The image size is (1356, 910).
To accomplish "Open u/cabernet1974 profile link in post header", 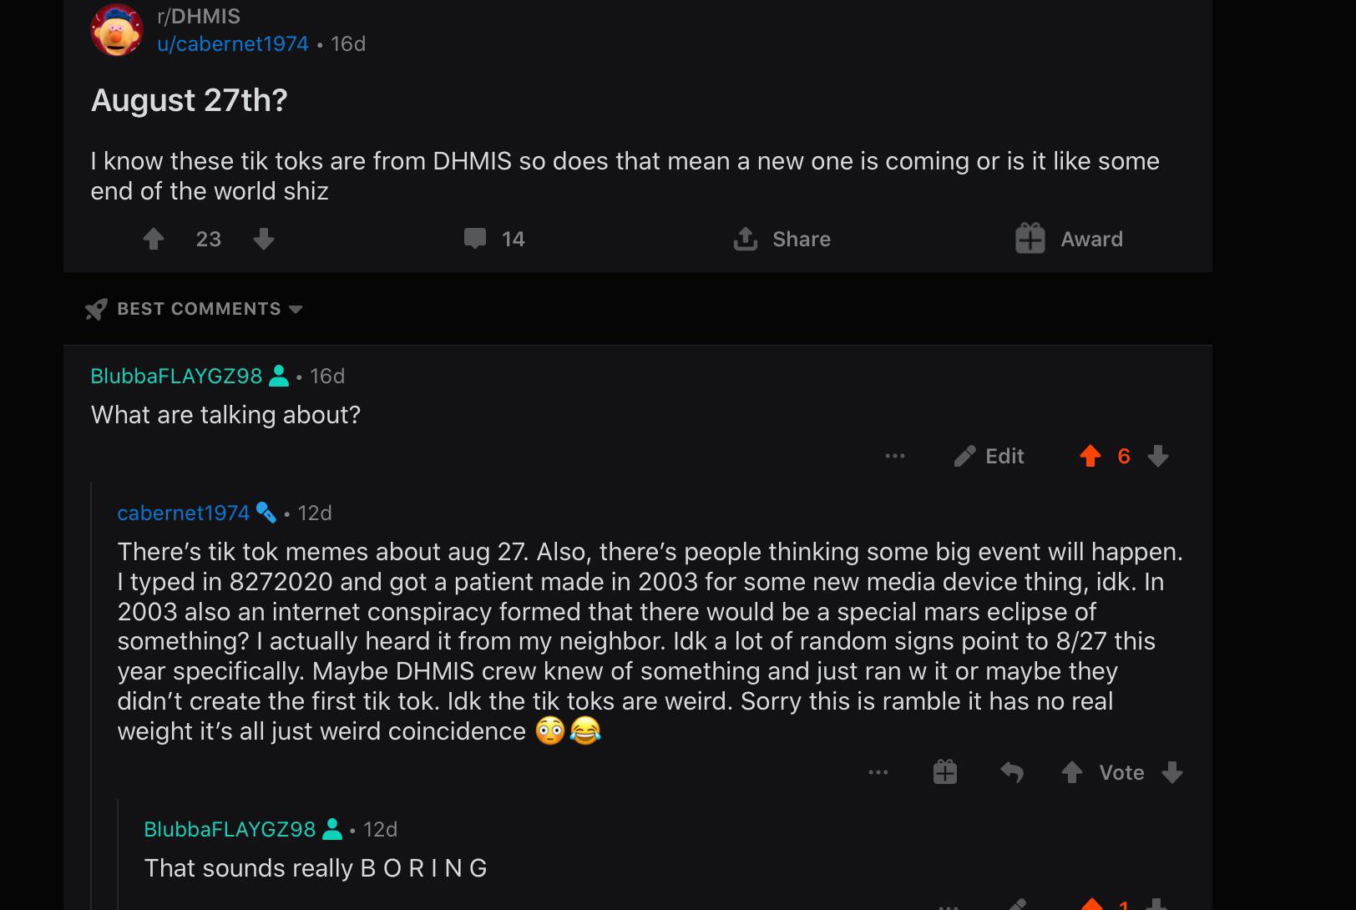I will (x=233, y=43).
